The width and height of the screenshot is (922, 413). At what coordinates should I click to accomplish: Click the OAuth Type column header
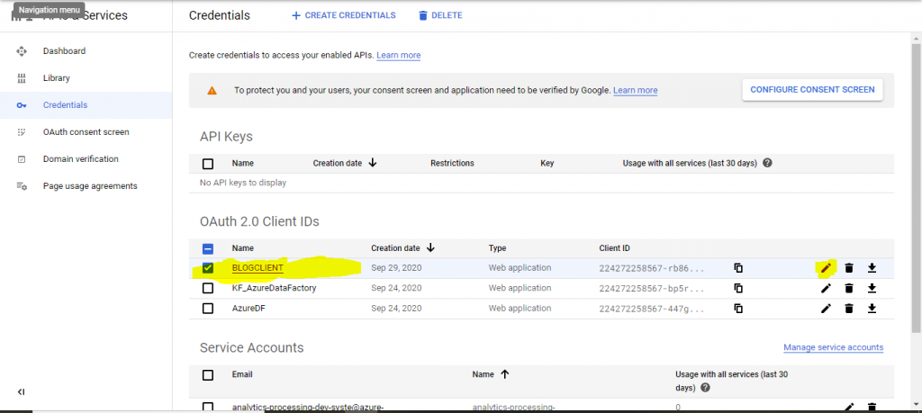(497, 248)
